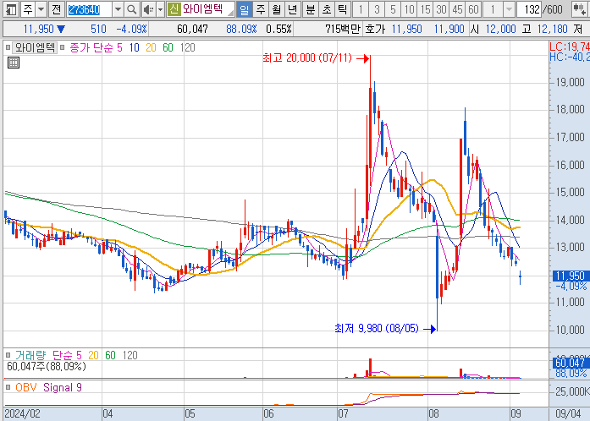Select the 초 second chart period
The height and width of the screenshot is (421, 590).
(326, 9)
